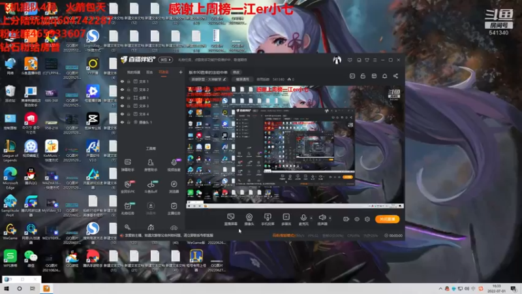Switch to the second scene tab
The image size is (522, 294).
149,73
